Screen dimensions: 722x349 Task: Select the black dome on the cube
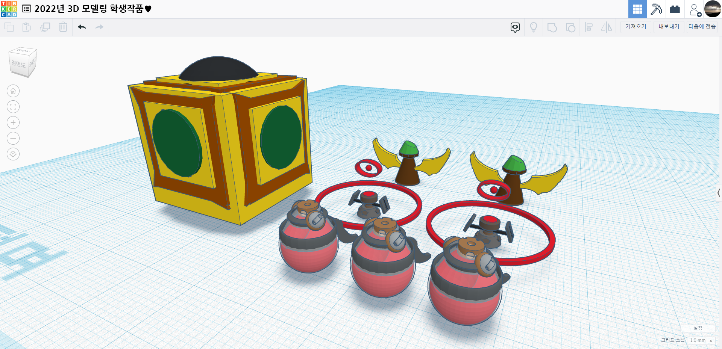tap(218, 69)
